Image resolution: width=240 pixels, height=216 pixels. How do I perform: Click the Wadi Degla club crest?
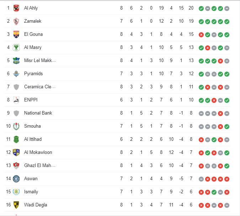point(16,205)
